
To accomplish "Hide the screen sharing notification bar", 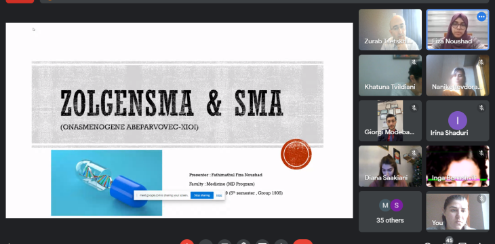I will pos(219,195).
